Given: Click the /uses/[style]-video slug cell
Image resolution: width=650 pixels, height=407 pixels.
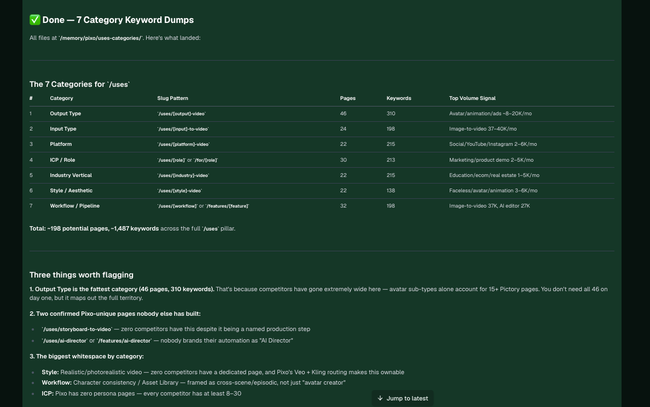Looking at the screenshot, I should tap(179, 191).
